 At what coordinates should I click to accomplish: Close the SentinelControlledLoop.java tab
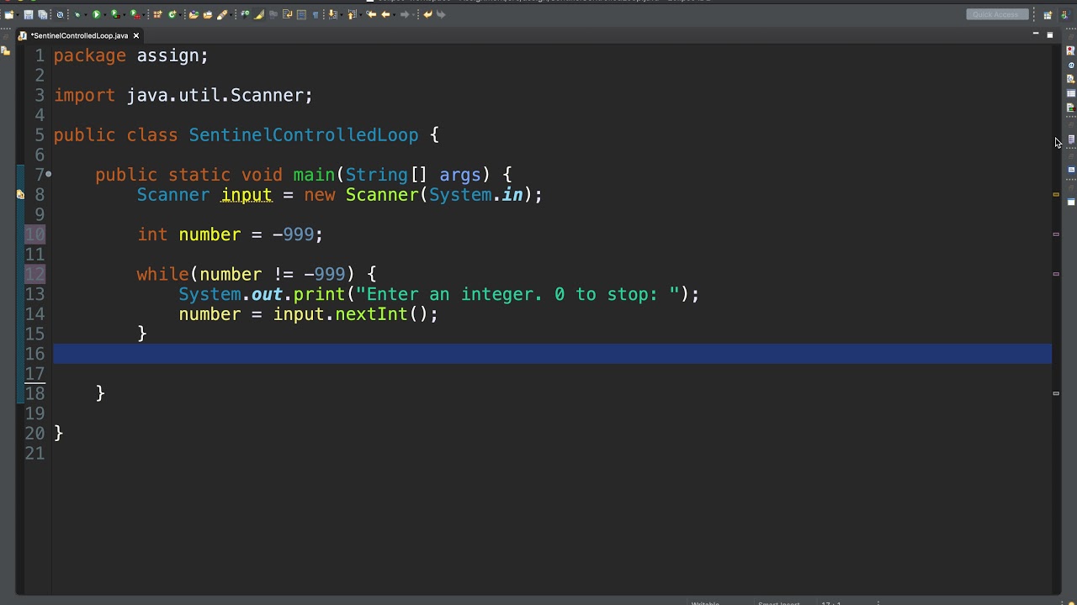[135, 35]
